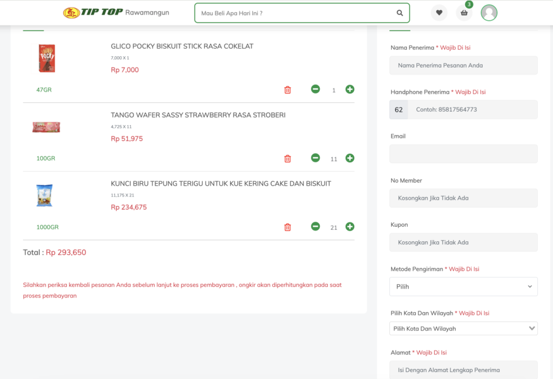Viewport: 553px width, 379px height.
Task: Open the wishlist heart icon
Action: pyautogui.click(x=439, y=13)
